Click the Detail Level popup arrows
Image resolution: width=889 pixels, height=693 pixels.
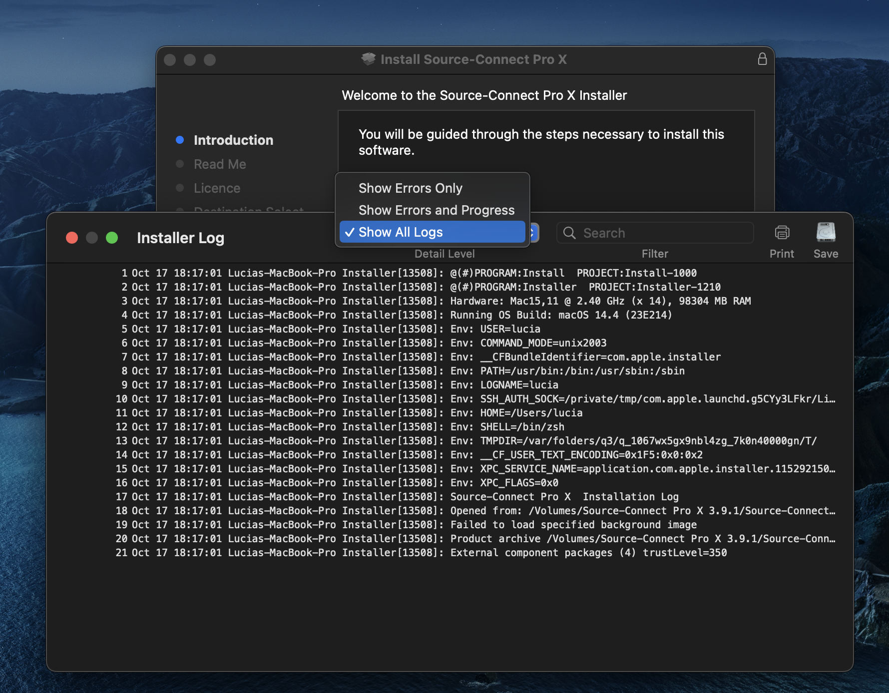point(533,233)
